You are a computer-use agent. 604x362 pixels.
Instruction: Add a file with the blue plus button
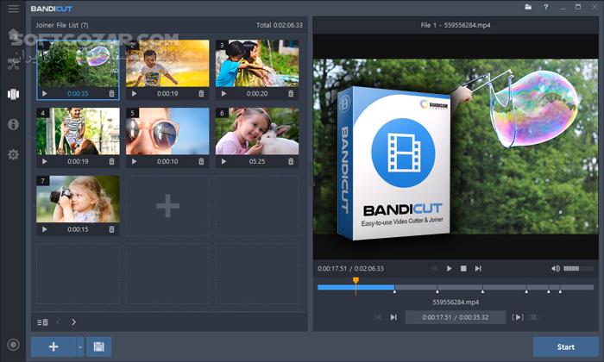pyautogui.click(x=53, y=346)
